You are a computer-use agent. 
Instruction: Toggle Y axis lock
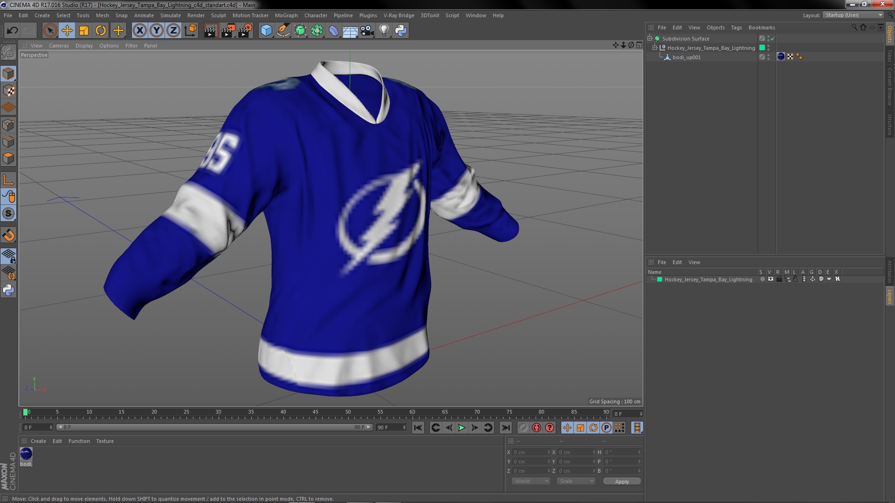157,31
